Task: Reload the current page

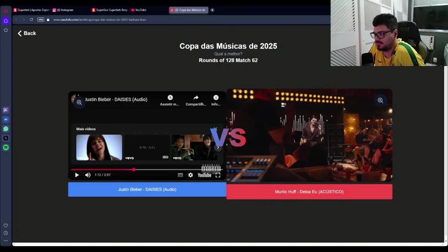Action: click(31, 20)
